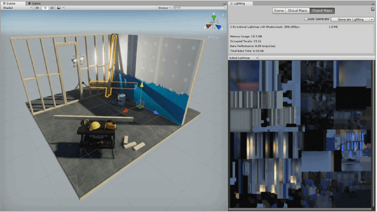Click the red X-axis cone on gizmo
Screen dimensions: 377x212
(208, 26)
